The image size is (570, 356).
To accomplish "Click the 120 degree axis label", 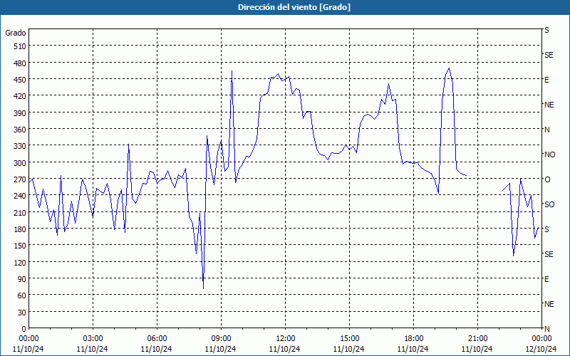I will (20, 263).
